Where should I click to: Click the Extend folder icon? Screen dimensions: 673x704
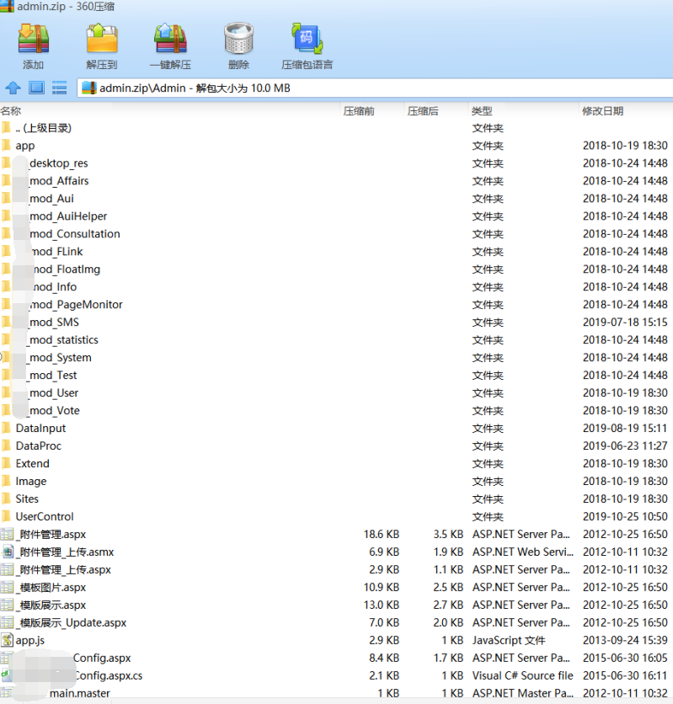coord(6,463)
